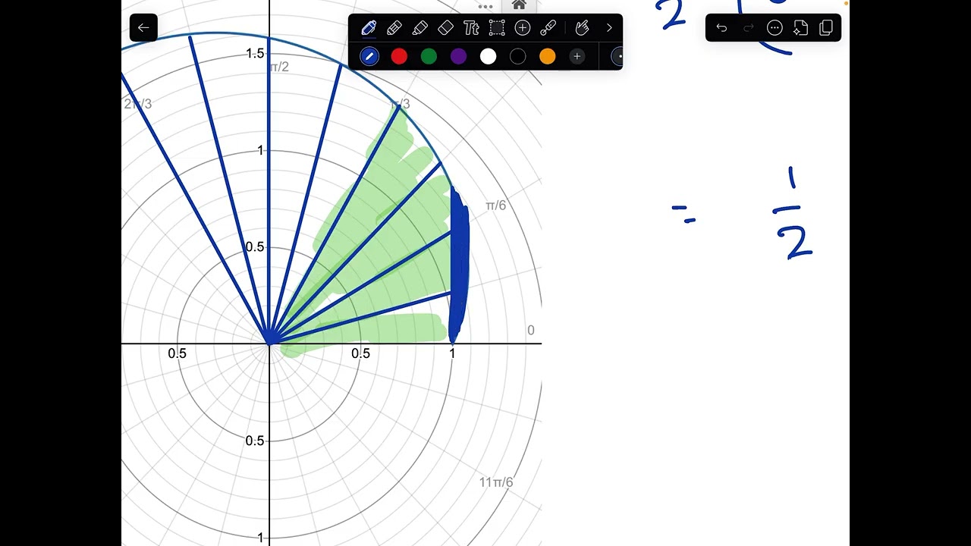
Task: Toggle the pointing-hand finger drawing mode
Action: pyautogui.click(x=582, y=28)
